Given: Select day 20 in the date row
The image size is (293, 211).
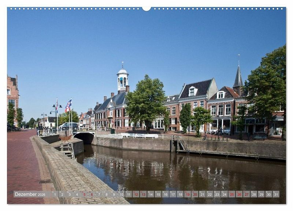Looking at the screenshot, I should point(195,194).
